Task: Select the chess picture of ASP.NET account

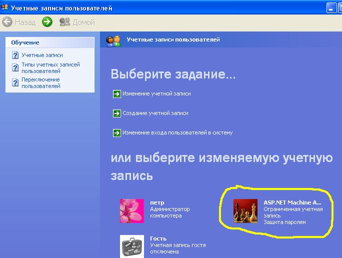Action: 245,211
